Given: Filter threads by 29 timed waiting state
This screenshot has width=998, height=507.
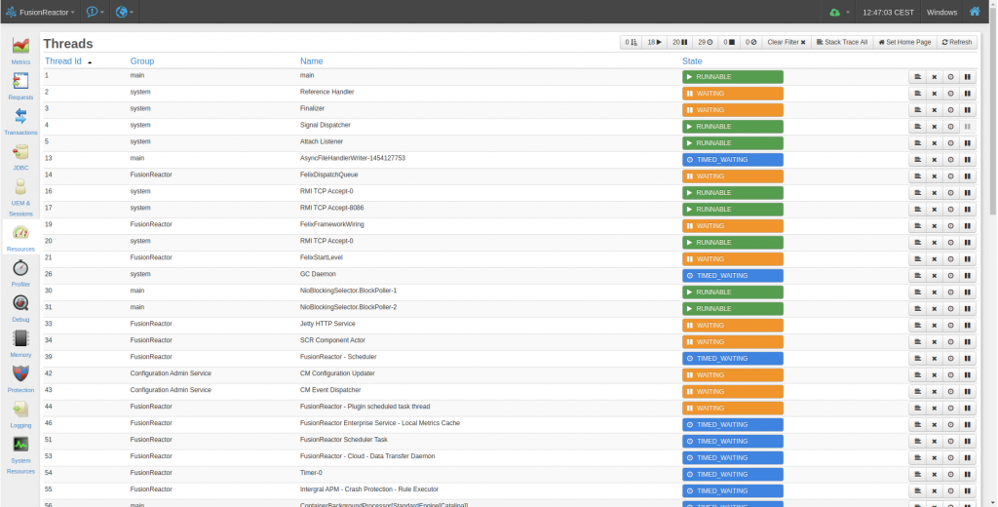Looking at the screenshot, I should coord(706,42).
